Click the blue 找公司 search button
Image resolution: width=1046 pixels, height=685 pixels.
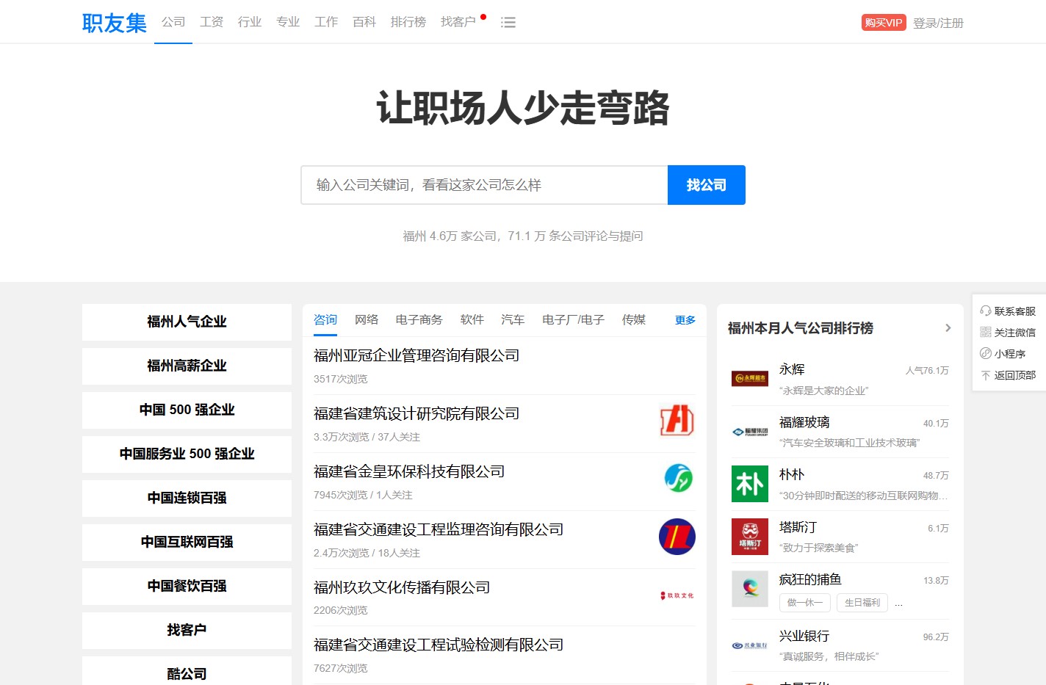coord(707,185)
